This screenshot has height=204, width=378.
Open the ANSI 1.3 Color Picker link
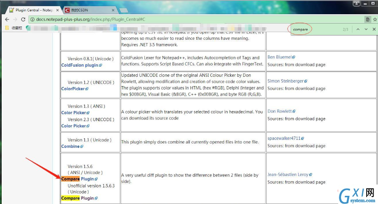tap(74, 113)
